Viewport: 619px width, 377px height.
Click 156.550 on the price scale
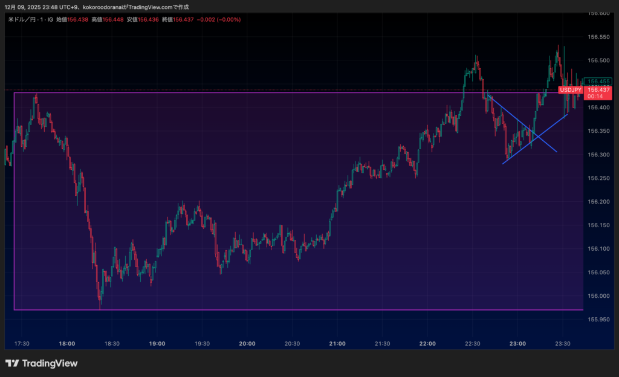click(598, 37)
